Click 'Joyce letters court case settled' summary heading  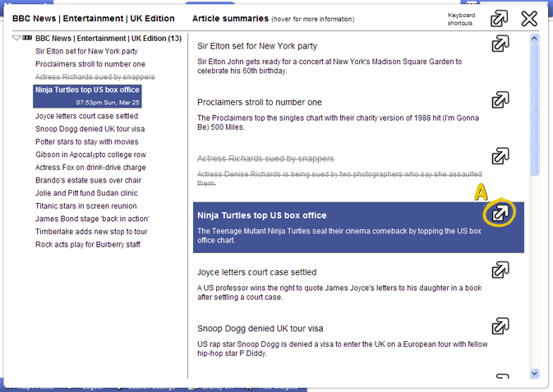tap(256, 272)
